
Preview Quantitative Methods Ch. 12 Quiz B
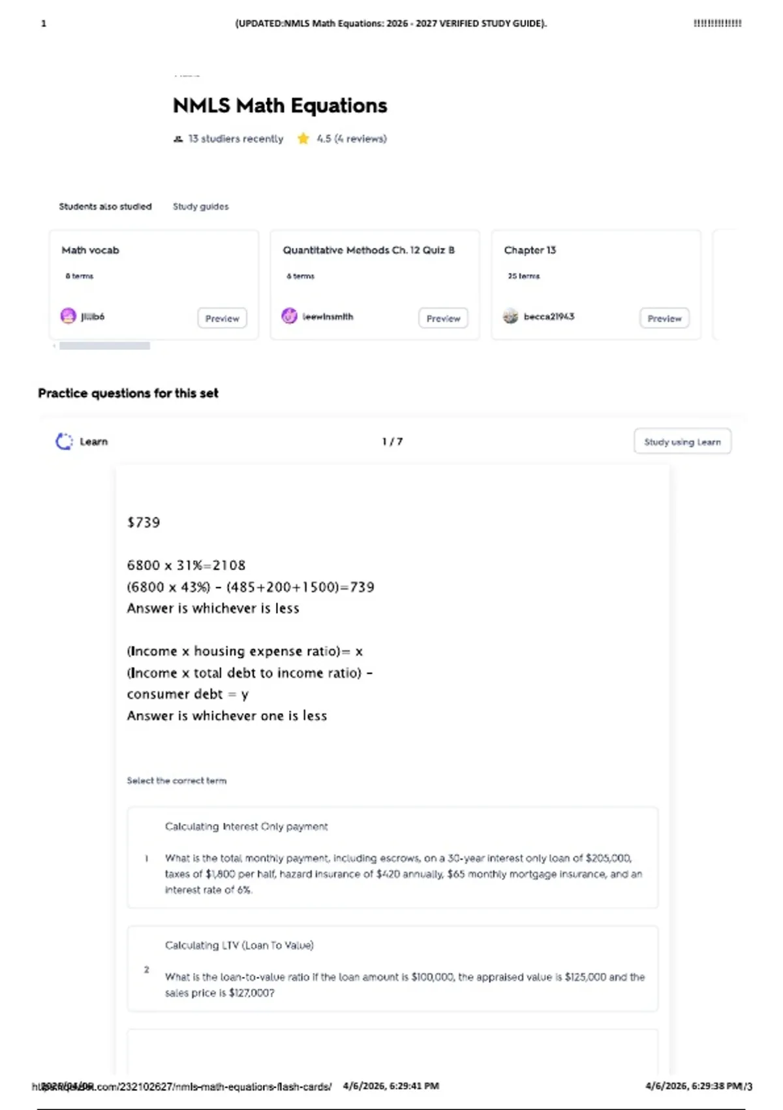point(444,319)
